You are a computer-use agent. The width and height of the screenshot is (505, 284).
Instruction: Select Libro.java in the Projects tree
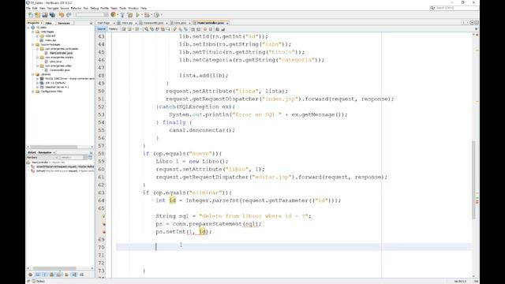point(55,62)
